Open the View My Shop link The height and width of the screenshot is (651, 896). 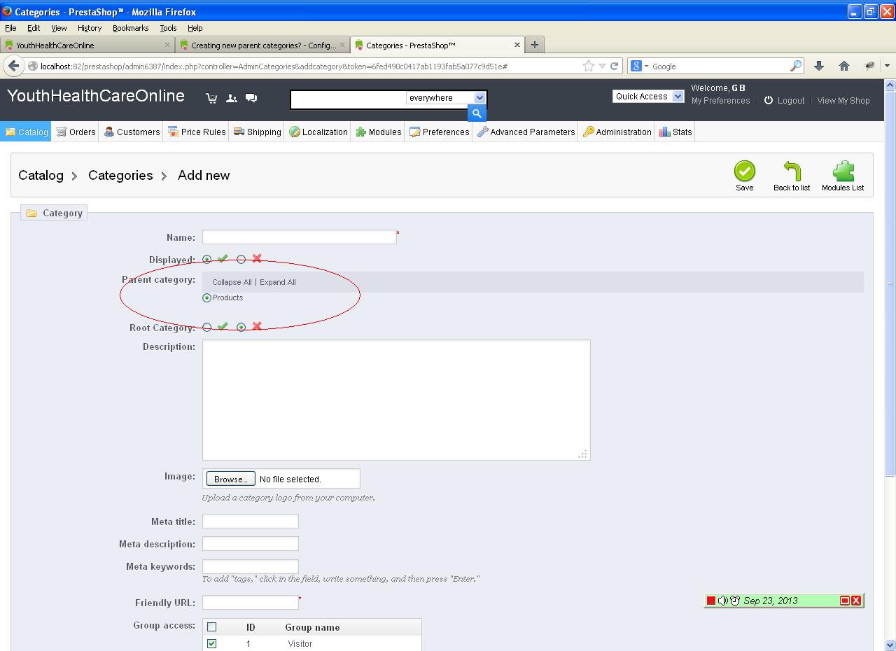click(x=843, y=100)
